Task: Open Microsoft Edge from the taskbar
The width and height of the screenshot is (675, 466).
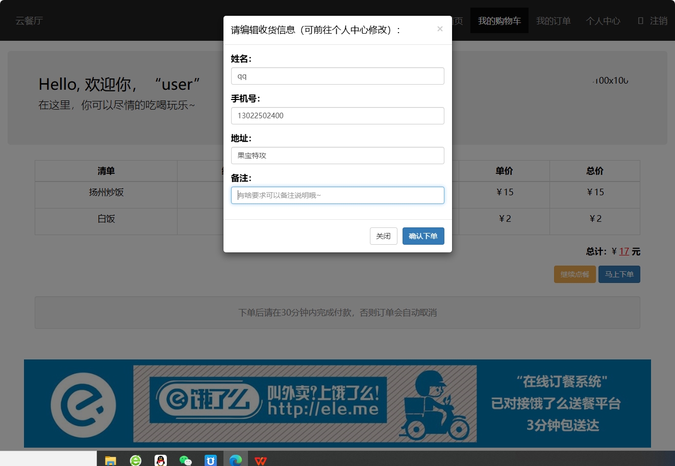Action: [x=236, y=459]
